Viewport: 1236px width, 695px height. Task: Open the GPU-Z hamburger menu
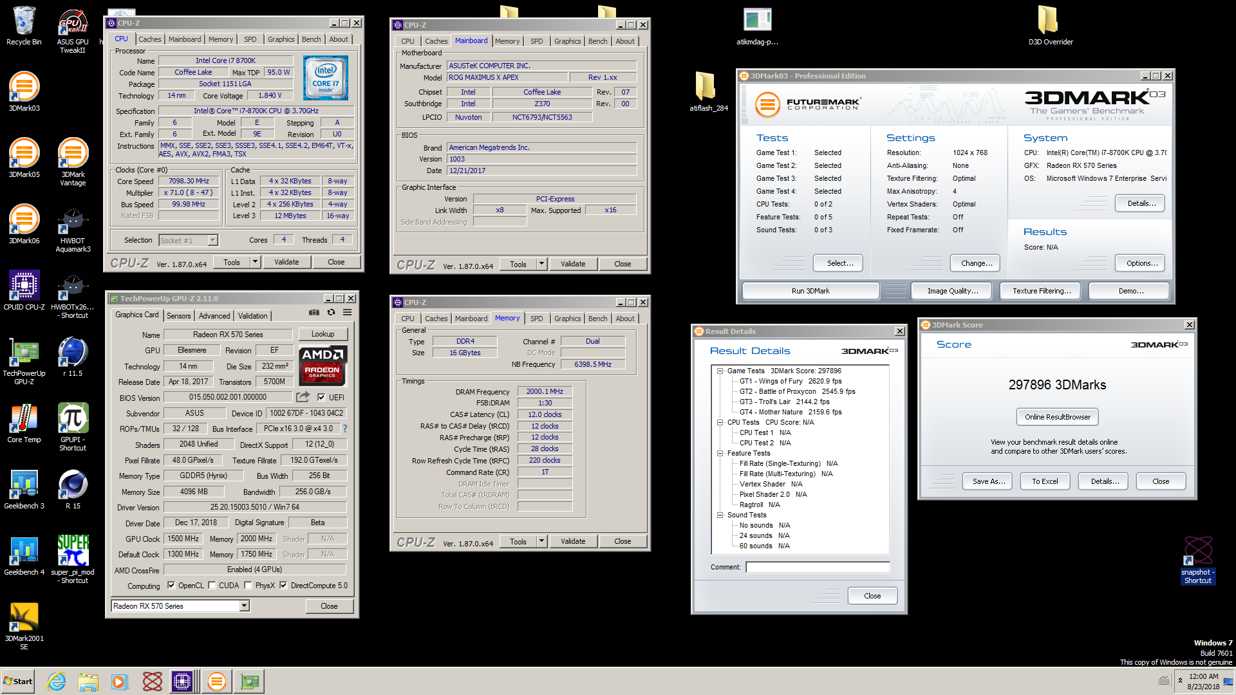tap(347, 312)
